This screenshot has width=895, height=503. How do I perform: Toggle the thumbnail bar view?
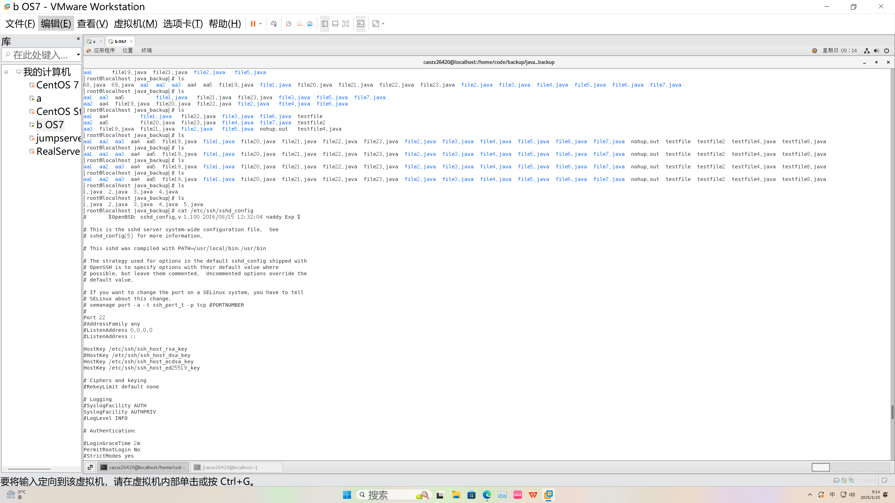click(x=335, y=24)
